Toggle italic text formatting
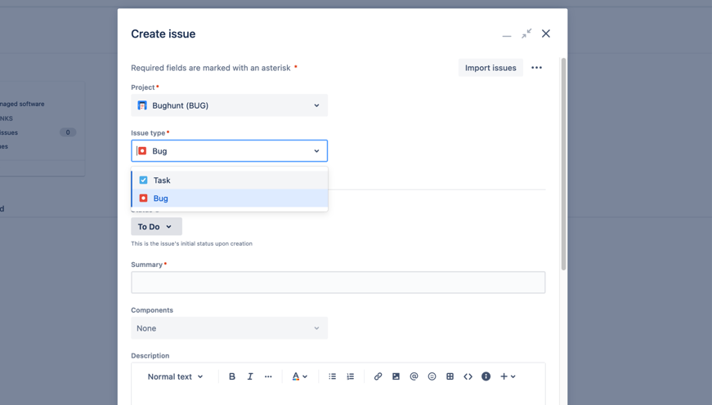712x405 pixels. click(250, 376)
